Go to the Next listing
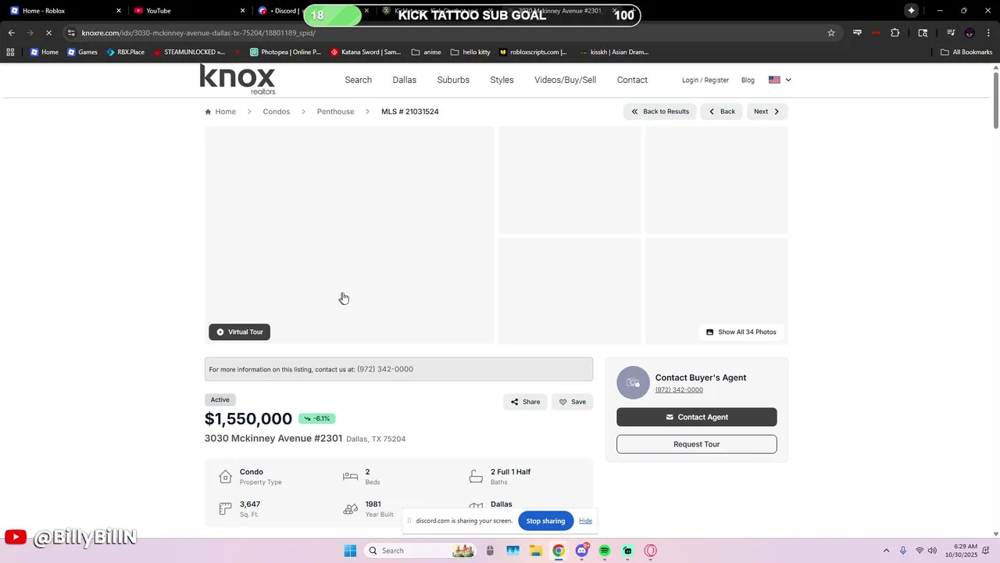Screen dimensions: 1000x563 766,112
